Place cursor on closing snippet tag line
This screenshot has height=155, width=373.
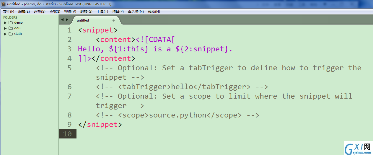click(100, 125)
